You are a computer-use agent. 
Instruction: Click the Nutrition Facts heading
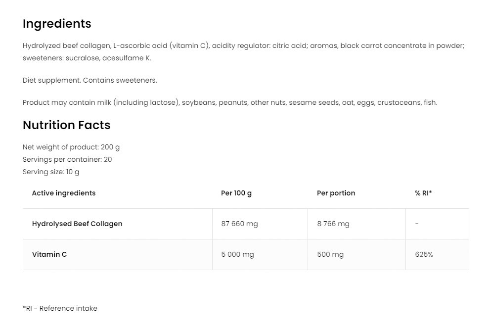(66, 125)
